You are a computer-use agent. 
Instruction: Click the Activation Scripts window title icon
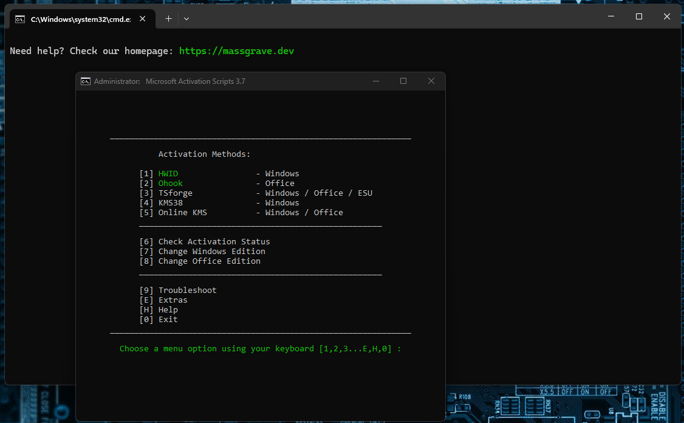[x=86, y=81]
